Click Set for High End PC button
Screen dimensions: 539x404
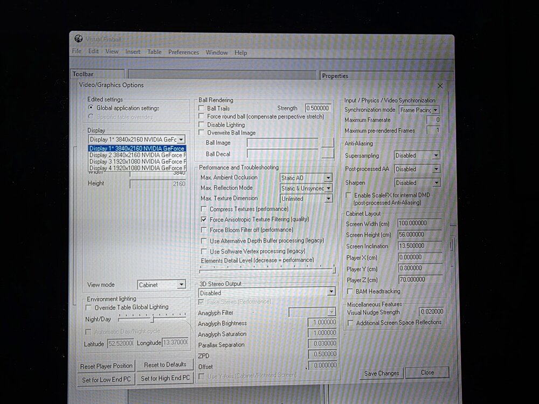point(165,378)
